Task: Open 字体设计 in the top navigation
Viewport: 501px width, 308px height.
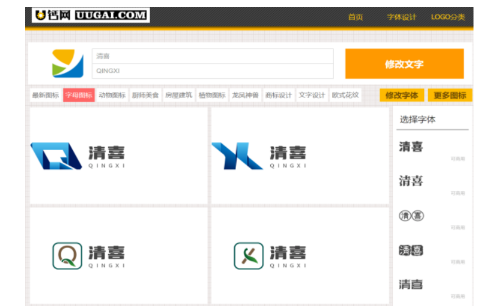Action: coord(401,17)
